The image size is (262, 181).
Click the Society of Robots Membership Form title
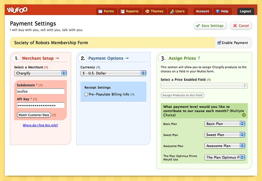(x=51, y=43)
